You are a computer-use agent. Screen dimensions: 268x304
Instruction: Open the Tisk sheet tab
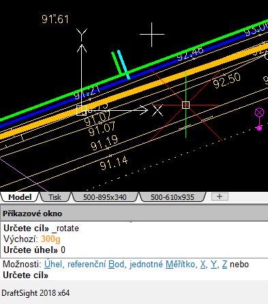(x=55, y=197)
